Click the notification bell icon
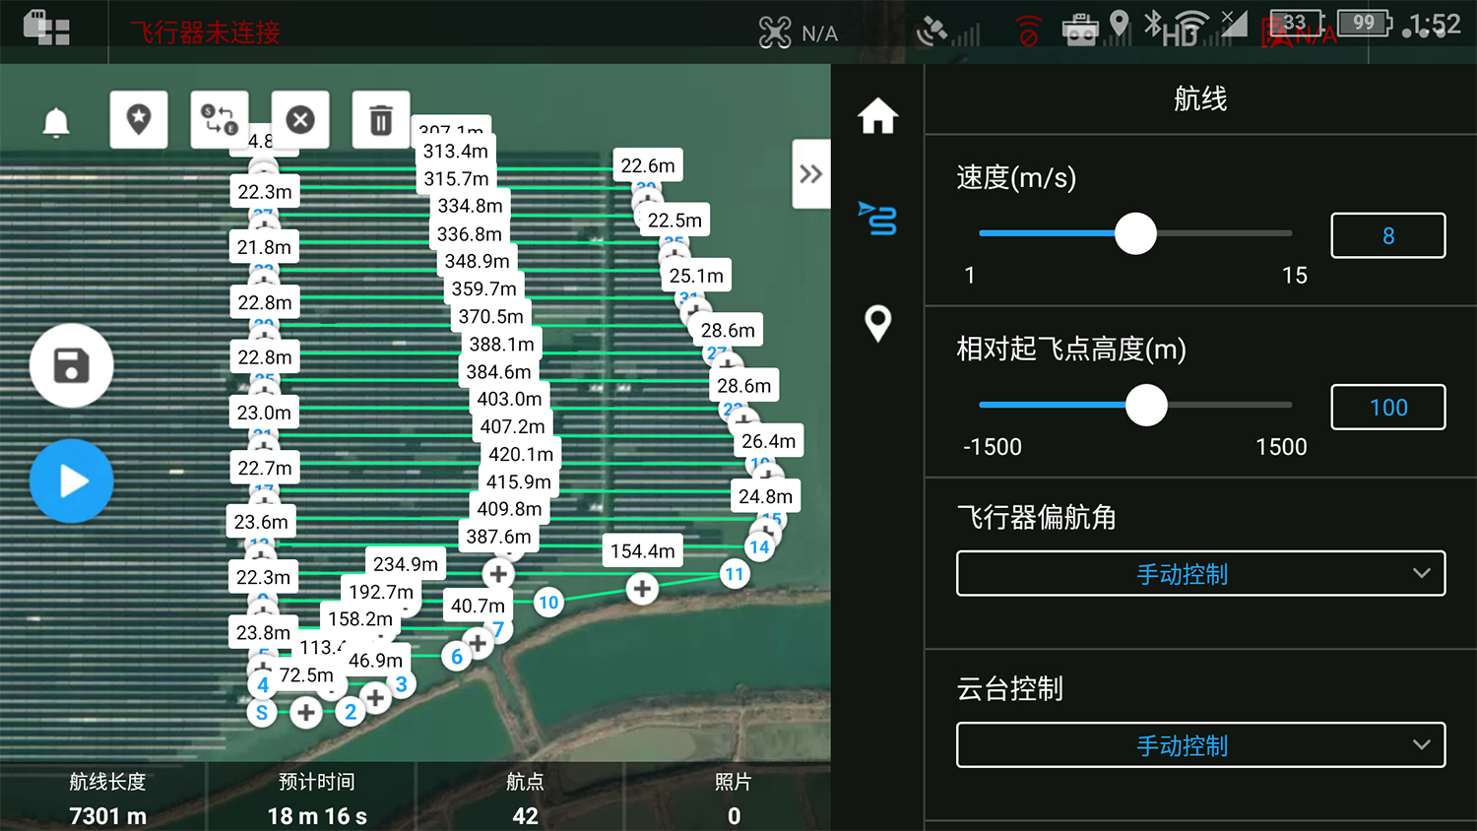 click(x=54, y=120)
